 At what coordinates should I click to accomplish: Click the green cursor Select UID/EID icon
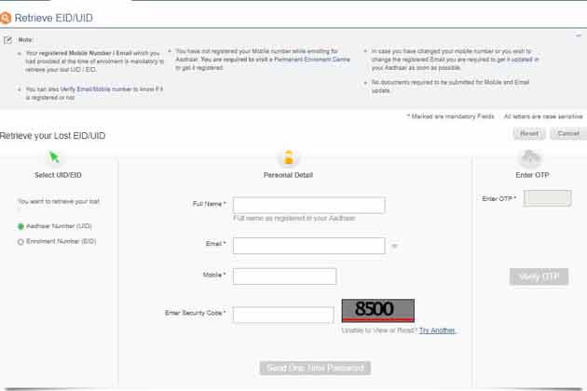coord(55,157)
